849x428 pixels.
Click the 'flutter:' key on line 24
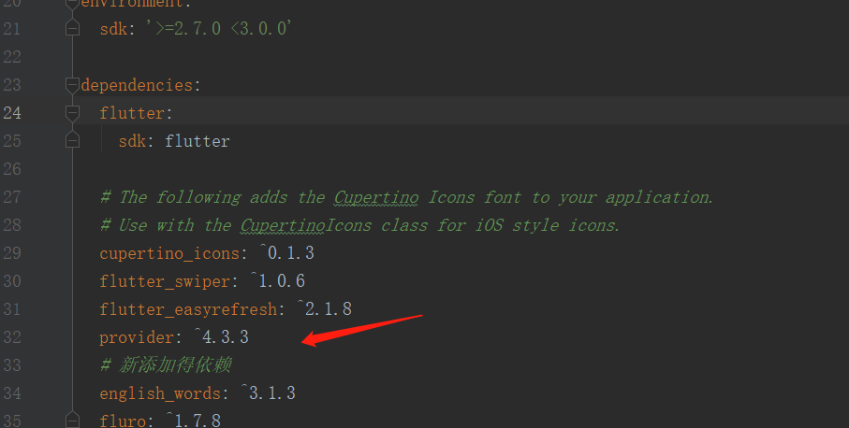point(136,113)
